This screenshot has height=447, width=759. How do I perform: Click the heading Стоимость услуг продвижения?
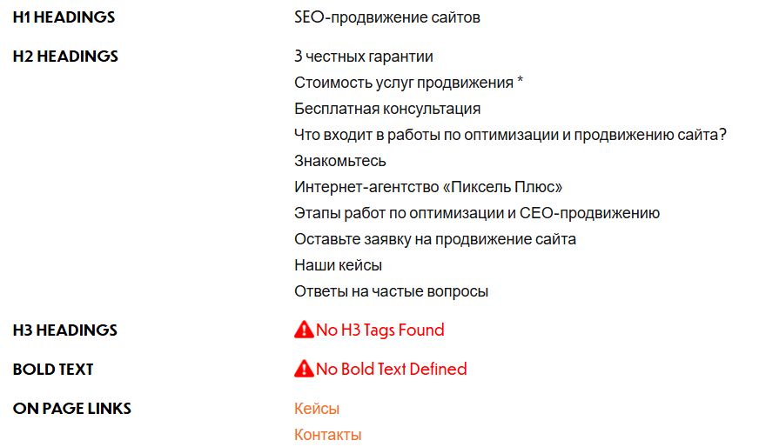click(408, 83)
